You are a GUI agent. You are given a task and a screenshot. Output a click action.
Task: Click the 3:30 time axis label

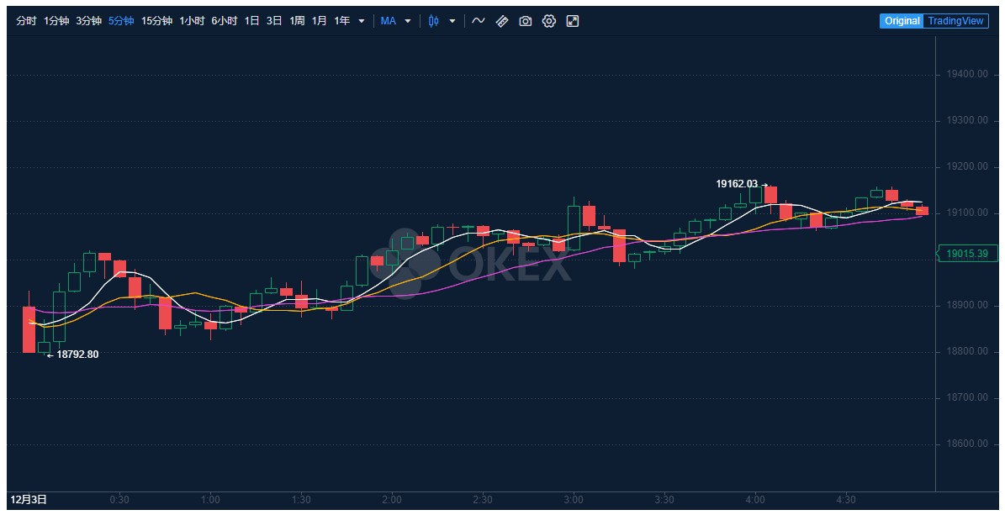click(x=664, y=500)
